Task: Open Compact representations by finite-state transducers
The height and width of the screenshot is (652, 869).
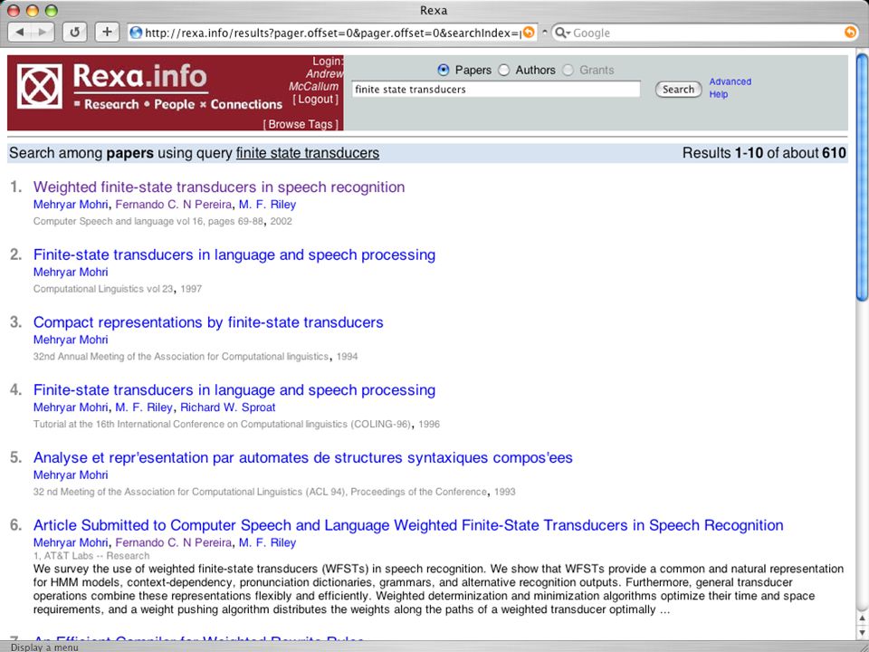Action: coord(208,322)
